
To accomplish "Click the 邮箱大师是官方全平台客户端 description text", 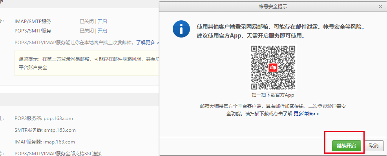I will (273, 110).
